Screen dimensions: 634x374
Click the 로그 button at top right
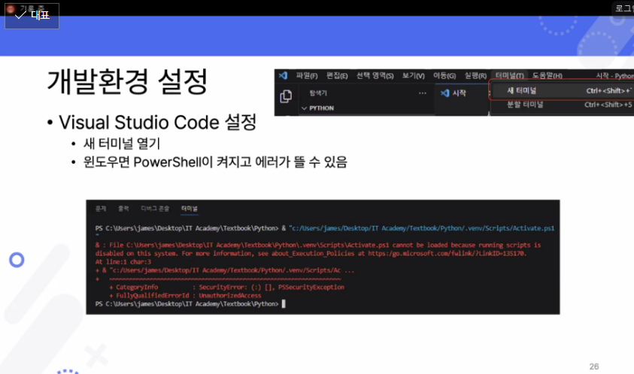pyautogui.click(x=623, y=8)
